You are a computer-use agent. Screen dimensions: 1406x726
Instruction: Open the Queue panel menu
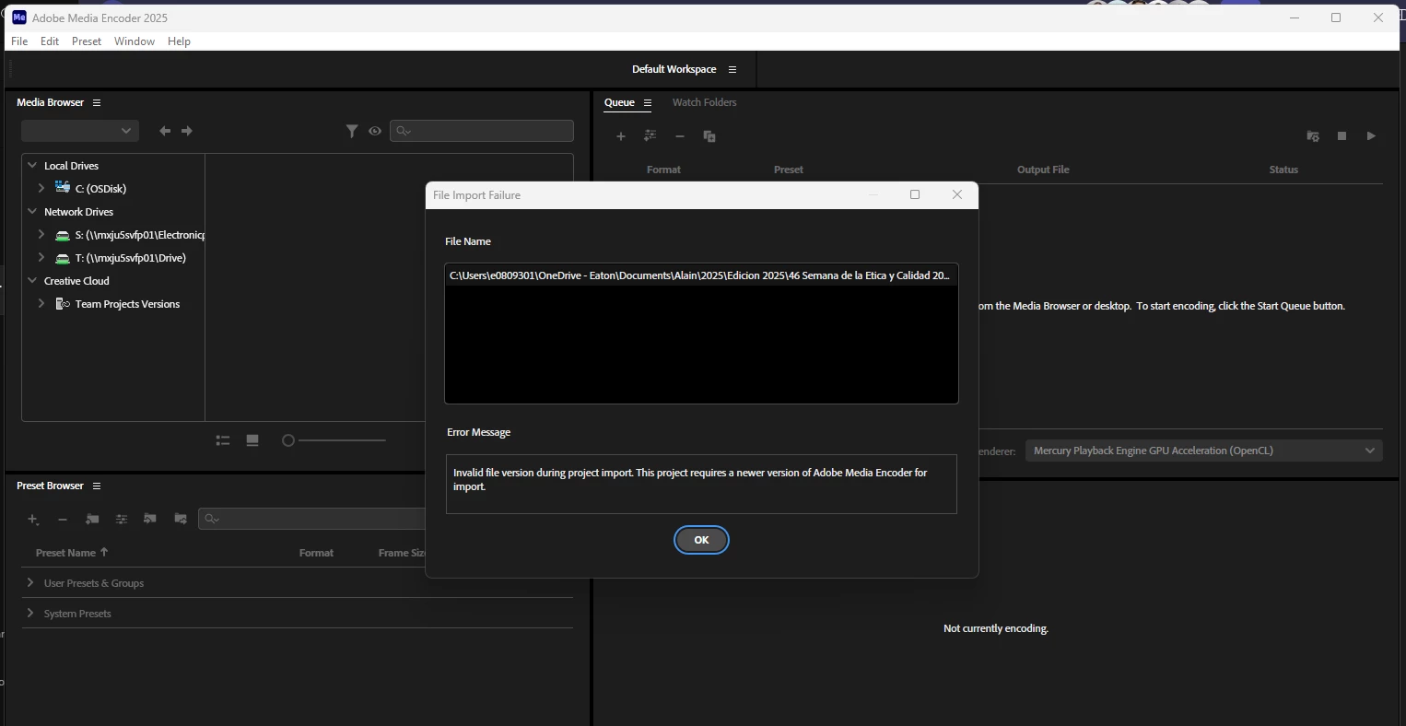[648, 102]
